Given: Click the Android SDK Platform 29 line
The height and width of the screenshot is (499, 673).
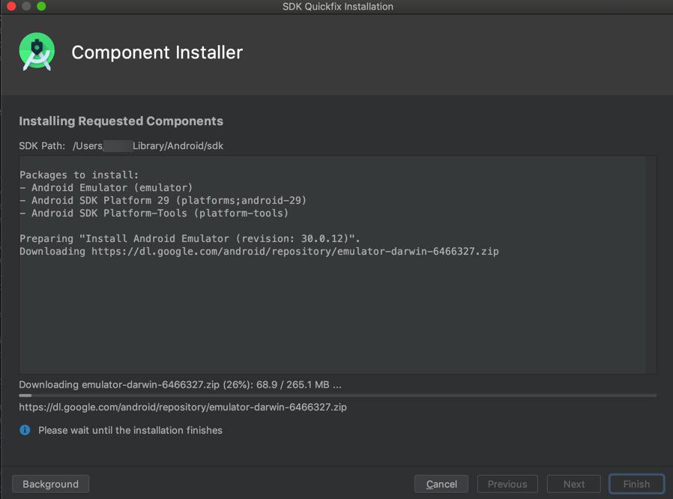Looking at the screenshot, I should [x=163, y=200].
